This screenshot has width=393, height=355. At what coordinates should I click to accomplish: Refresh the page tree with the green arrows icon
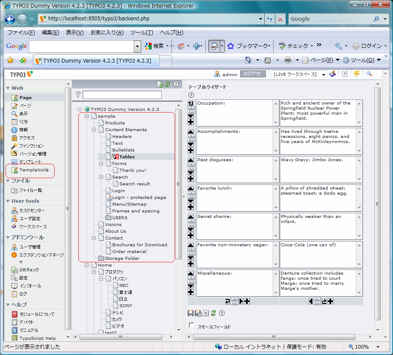168,84
